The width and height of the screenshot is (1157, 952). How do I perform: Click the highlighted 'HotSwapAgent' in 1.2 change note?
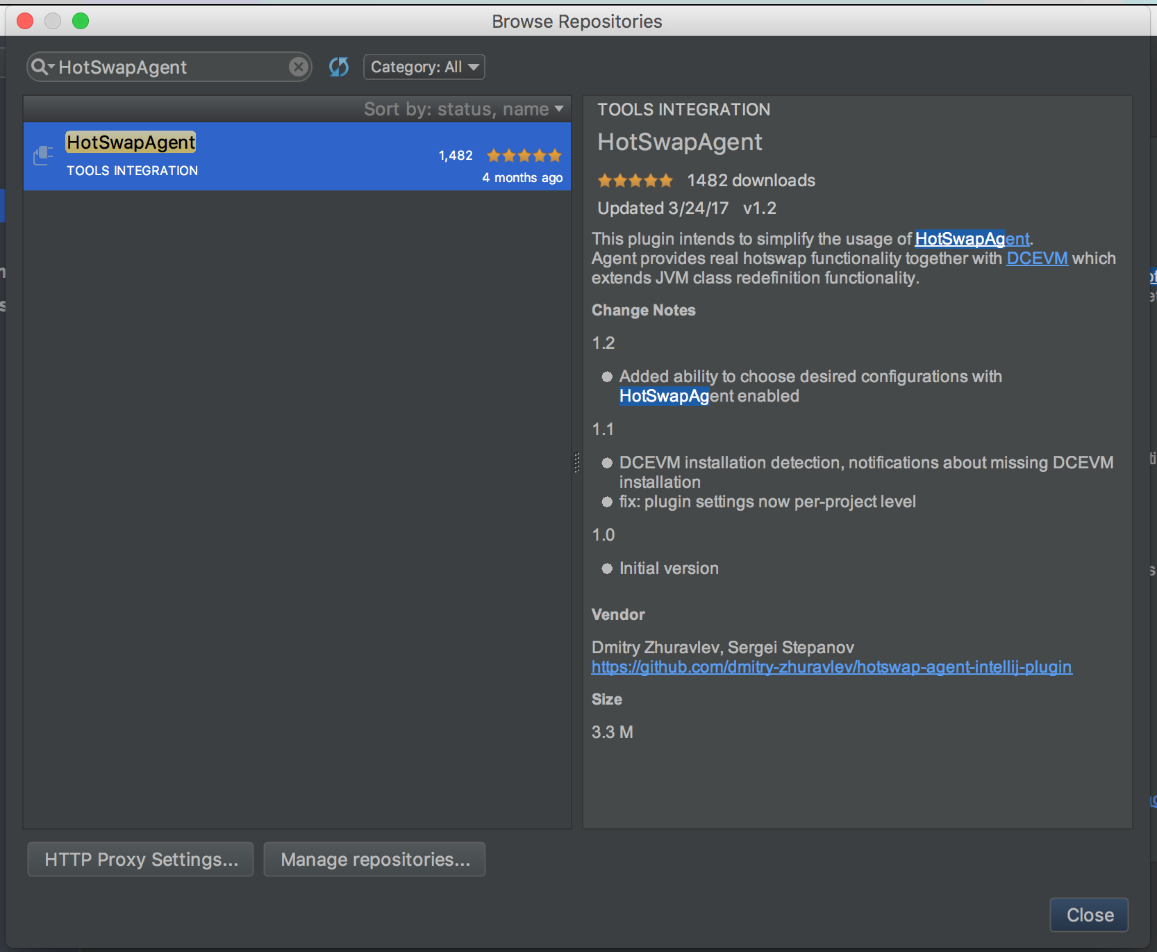click(664, 396)
